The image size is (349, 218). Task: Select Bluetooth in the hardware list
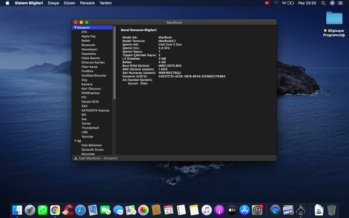88,45
